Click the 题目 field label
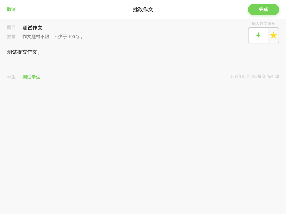The image size is (286, 214). pyautogui.click(x=11, y=28)
